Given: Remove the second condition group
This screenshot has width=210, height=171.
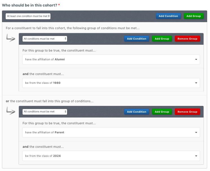Looking at the screenshot, I should coord(187,112).
